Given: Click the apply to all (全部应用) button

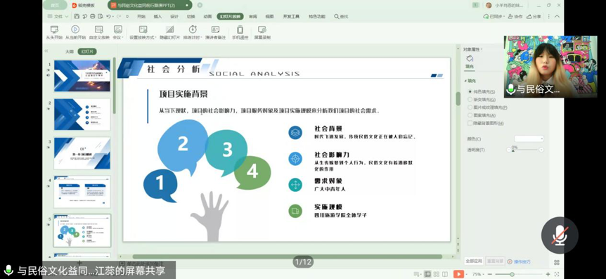Looking at the screenshot, I should point(474,261).
